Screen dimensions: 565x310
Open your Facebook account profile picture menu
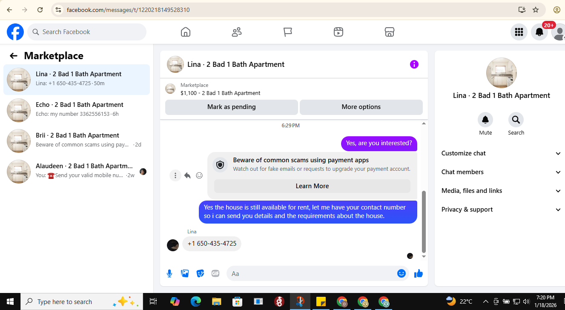(558, 32)
